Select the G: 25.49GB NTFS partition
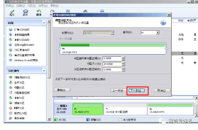The image size is (198, 130). [x=171, y=109]
